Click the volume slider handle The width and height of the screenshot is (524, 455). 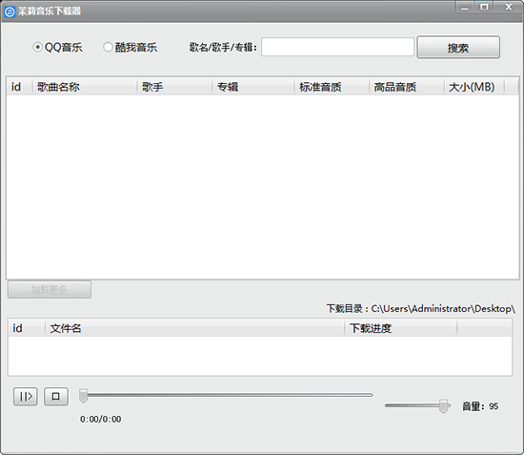[443, 405]
